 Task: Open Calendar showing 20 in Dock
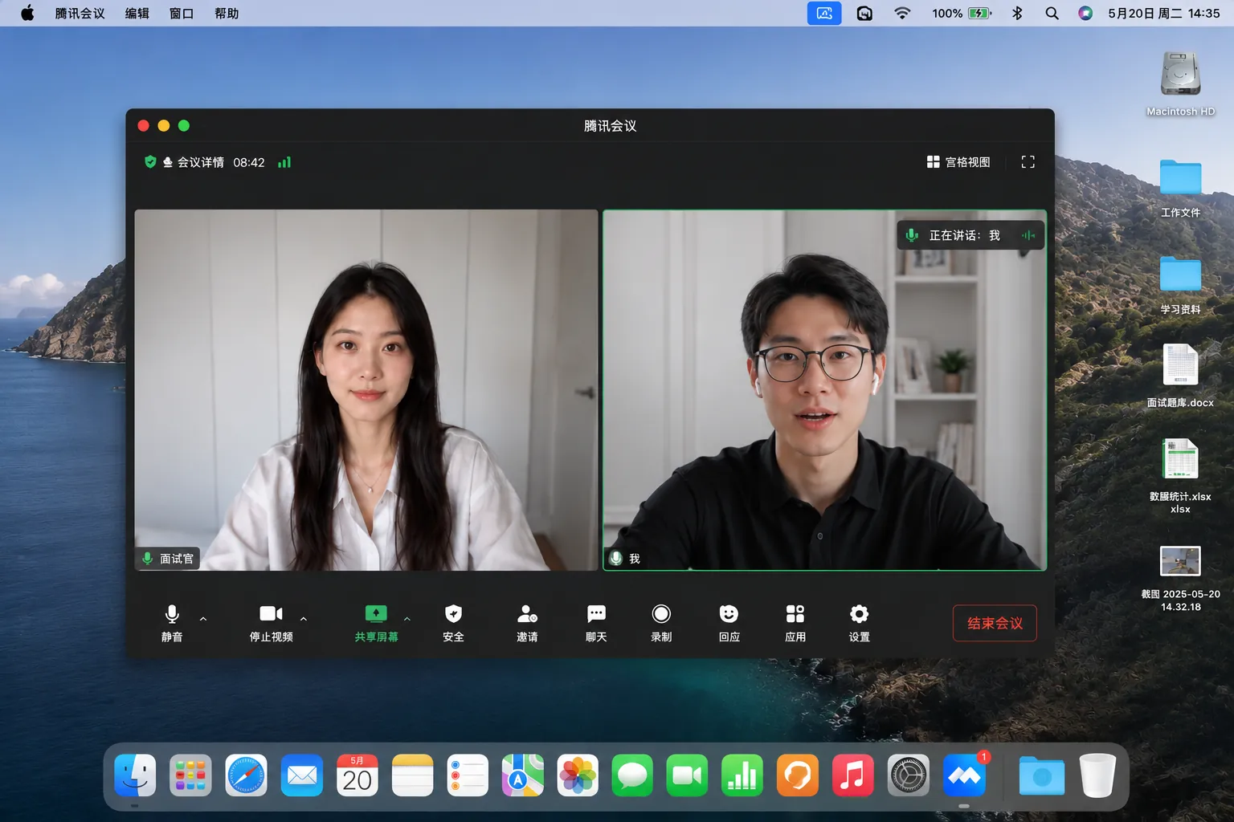click(358, 775)
